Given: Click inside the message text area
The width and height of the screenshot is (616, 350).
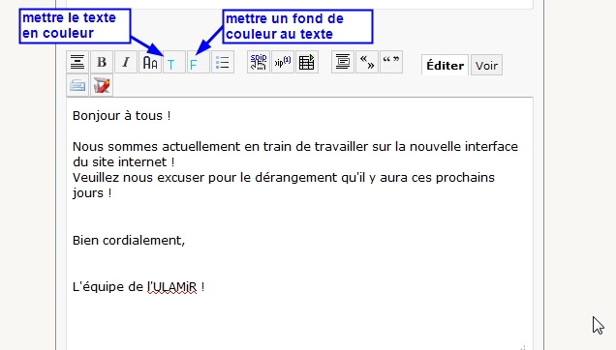Looking at the screenshot, I should (299, 223).
